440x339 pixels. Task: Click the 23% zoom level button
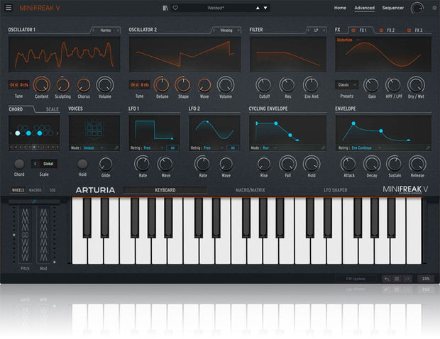426,279
